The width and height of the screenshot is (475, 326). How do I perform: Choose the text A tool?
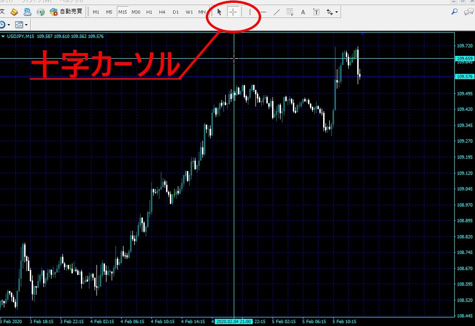(303, 12)
